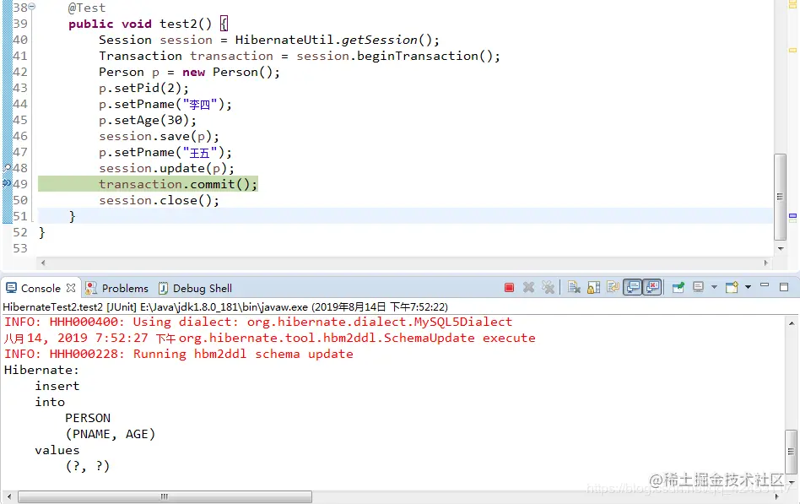Click the Debug Shell tab icon

tap(163, 288)
